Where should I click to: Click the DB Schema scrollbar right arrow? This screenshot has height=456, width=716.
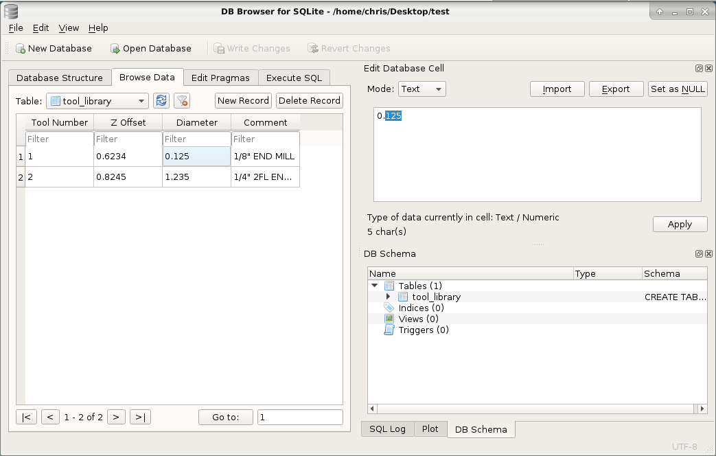point(702,409)
